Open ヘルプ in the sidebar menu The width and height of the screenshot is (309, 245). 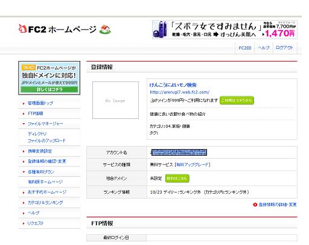coord(33,213)
